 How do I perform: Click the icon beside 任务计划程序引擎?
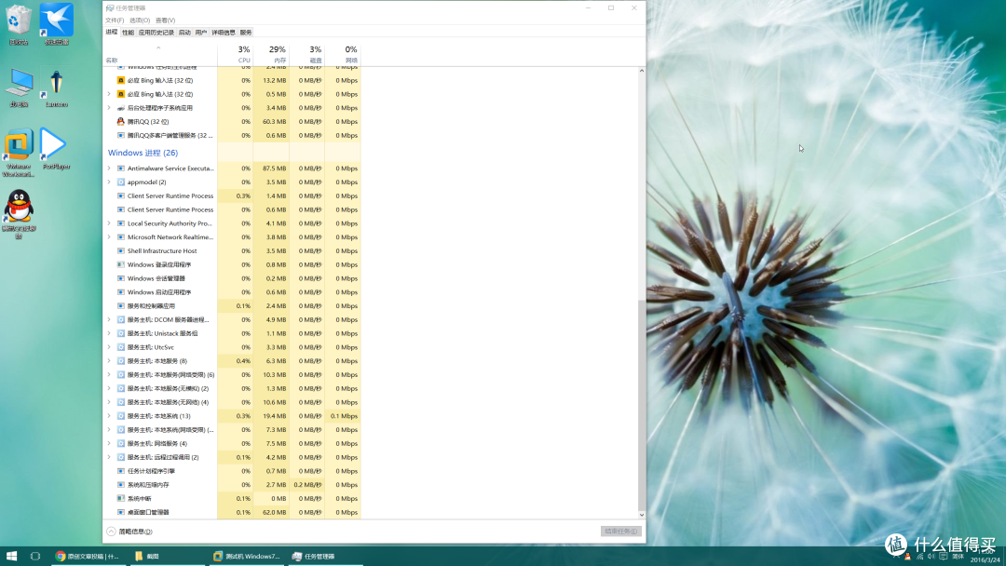point(120,470)
